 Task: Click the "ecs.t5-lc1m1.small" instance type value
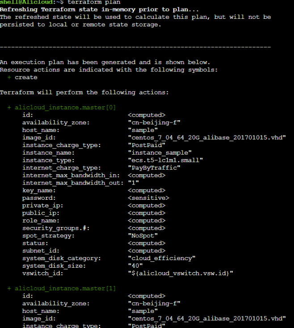point(165,160)
